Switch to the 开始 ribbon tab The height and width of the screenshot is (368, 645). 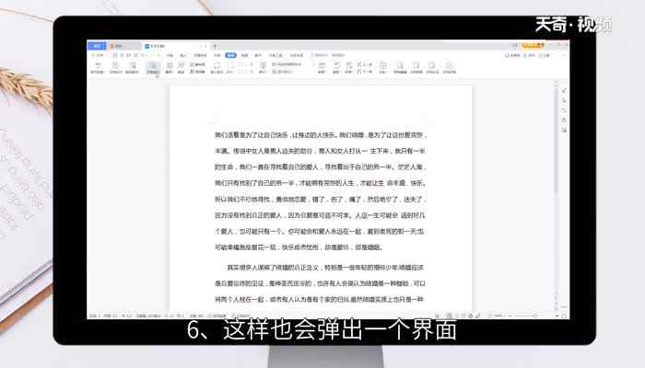click(170, 55)
